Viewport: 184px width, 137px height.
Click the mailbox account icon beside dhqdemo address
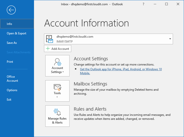pos(49,39)
